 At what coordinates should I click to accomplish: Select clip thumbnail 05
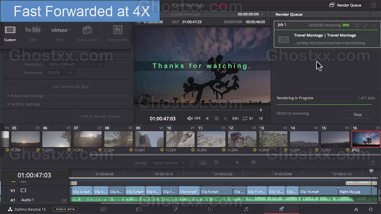click(26, 139)
